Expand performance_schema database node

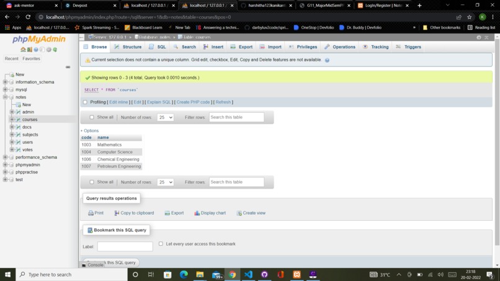(x=6, y=157)
